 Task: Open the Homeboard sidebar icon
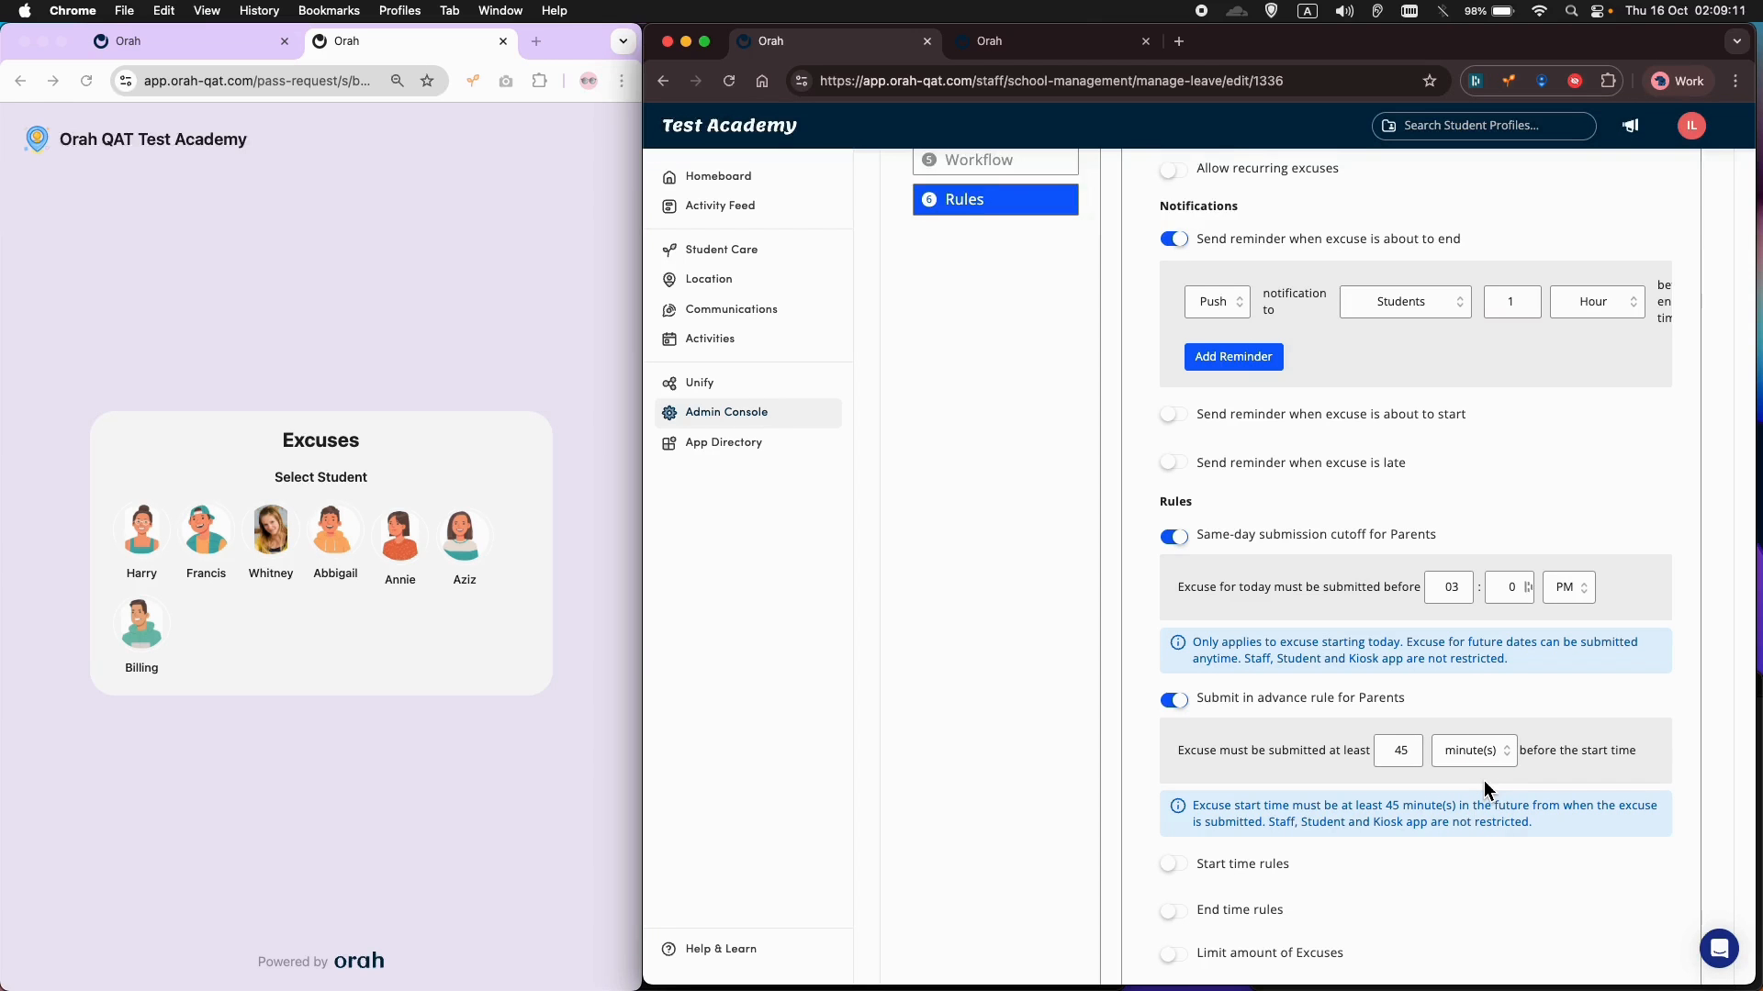click(669, 176)
